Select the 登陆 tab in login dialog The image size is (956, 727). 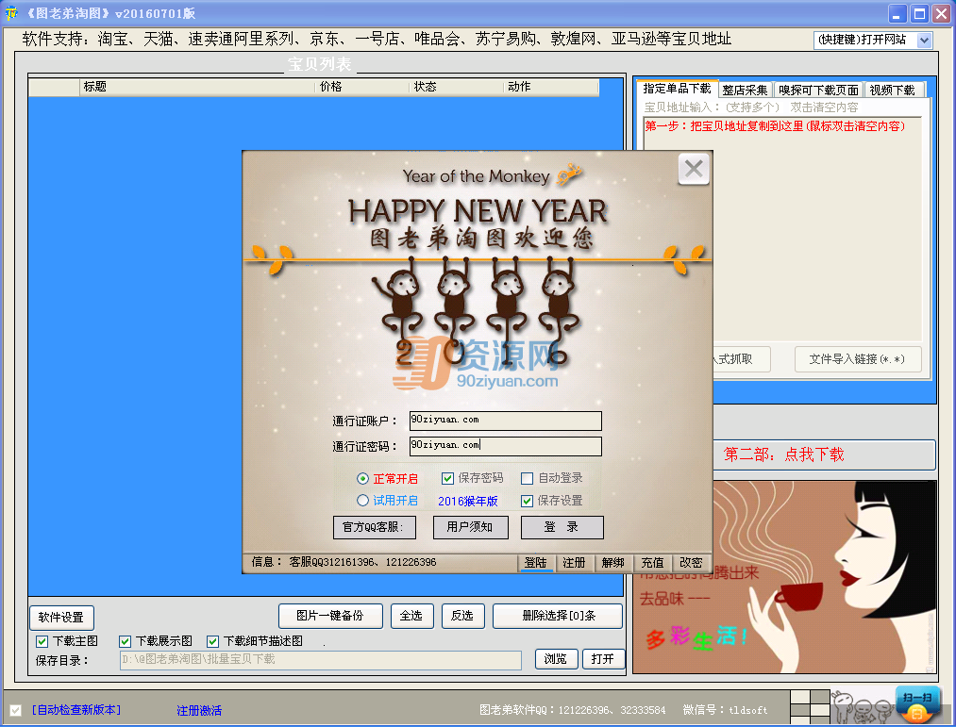(536, 563)
